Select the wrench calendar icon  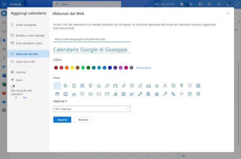pos(165,94)
